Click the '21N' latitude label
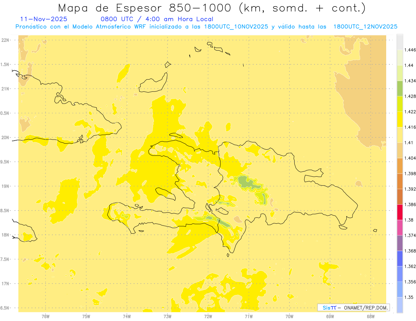The height and width of the screenshot is (321, 416). click(x=5, y=89)
